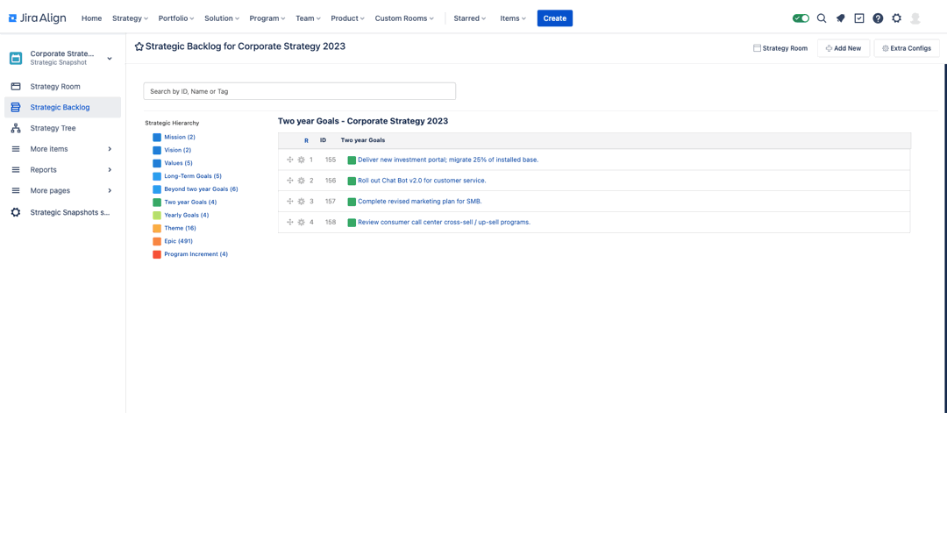Viewport: 947px width, 533px height.
Task: Toggle the green switch in the top bar
Action: click(801, 18)
